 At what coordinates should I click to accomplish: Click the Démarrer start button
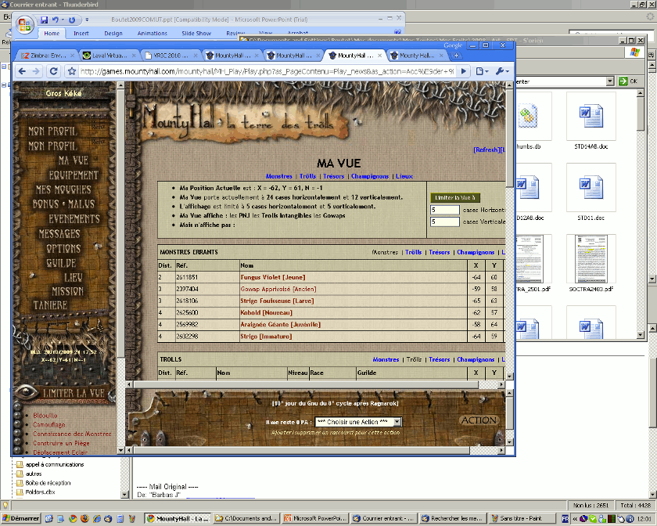[20, 518]
